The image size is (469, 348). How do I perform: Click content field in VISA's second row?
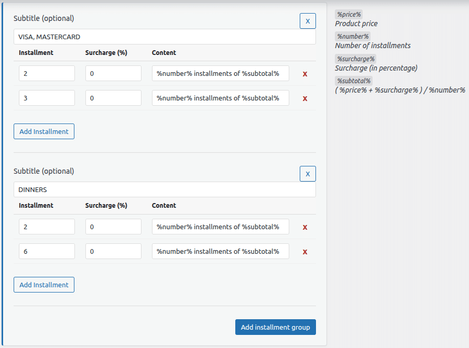click(220, 98)
